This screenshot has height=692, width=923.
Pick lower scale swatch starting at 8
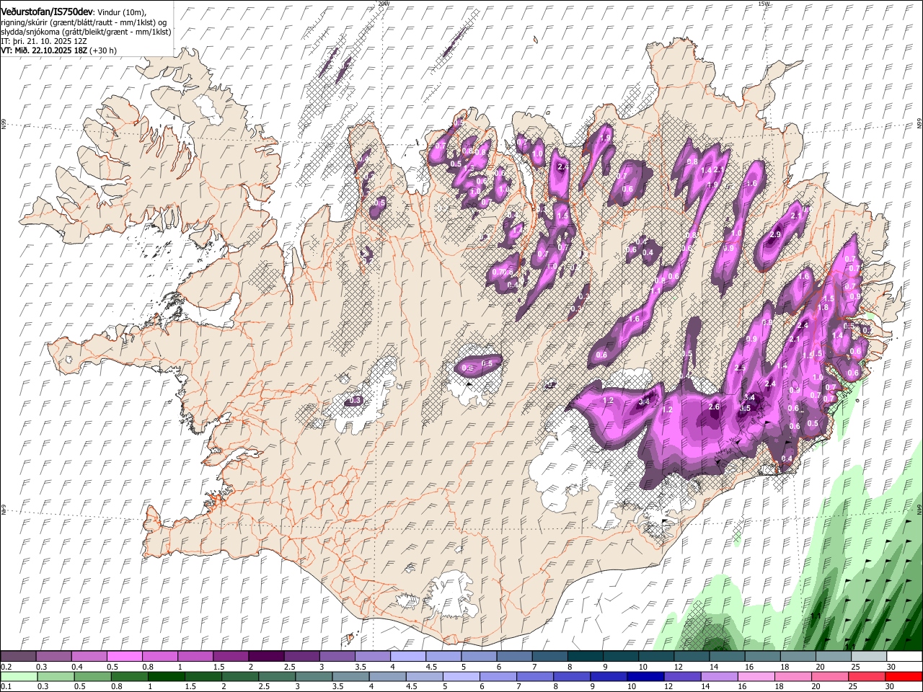[x=571, y=676]
